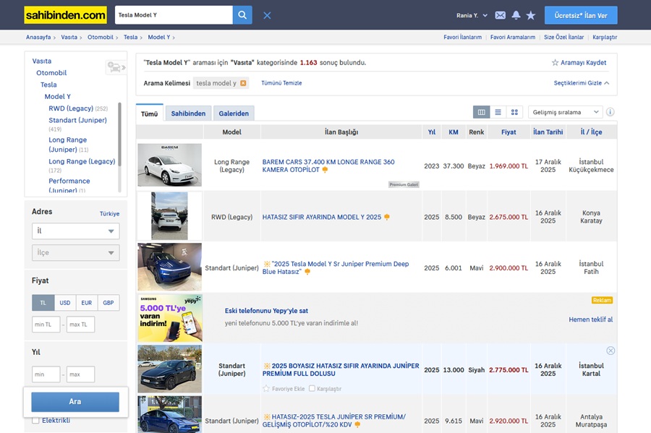Click the Aramayı Kaydet link
651x433 pixels.
tap(579, 63)
